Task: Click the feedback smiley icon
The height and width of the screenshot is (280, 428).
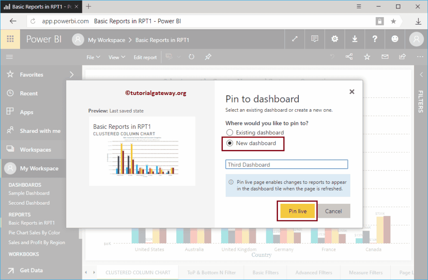Action: point(395,39)
